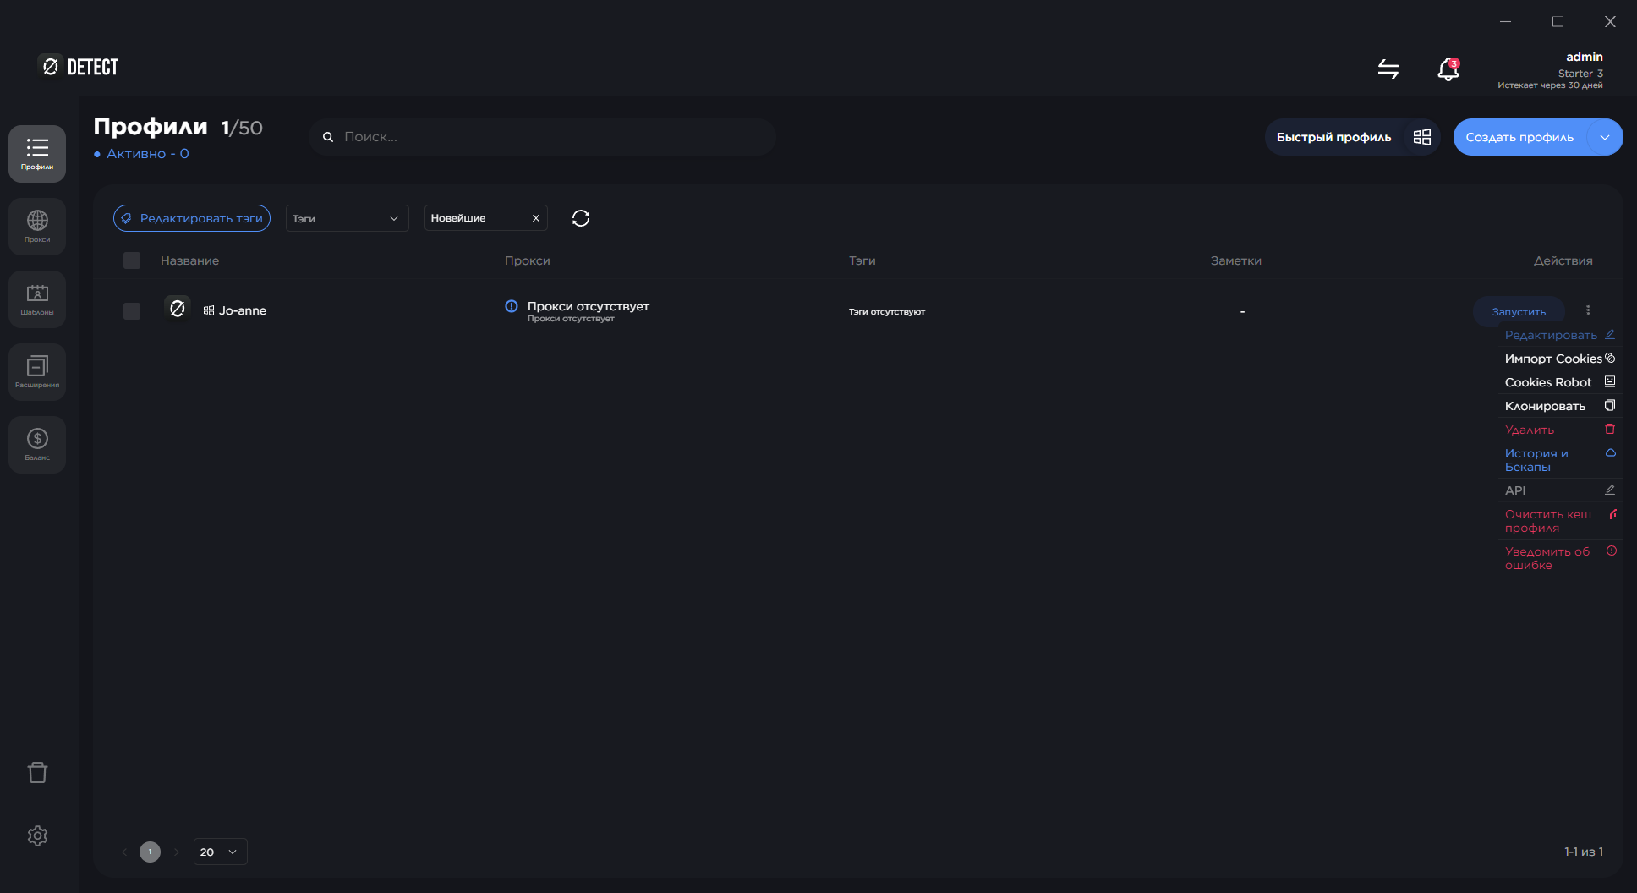Open the rows-per-page dropdown showing 20
Screen dimensions: 1637x893
pyautogui.click(x=220, y=852)
